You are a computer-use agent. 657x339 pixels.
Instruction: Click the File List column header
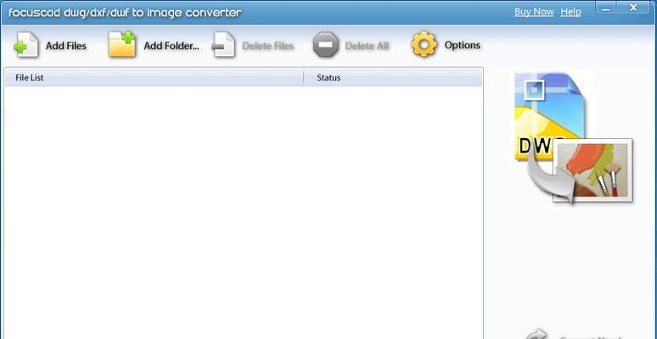(154, 78)
